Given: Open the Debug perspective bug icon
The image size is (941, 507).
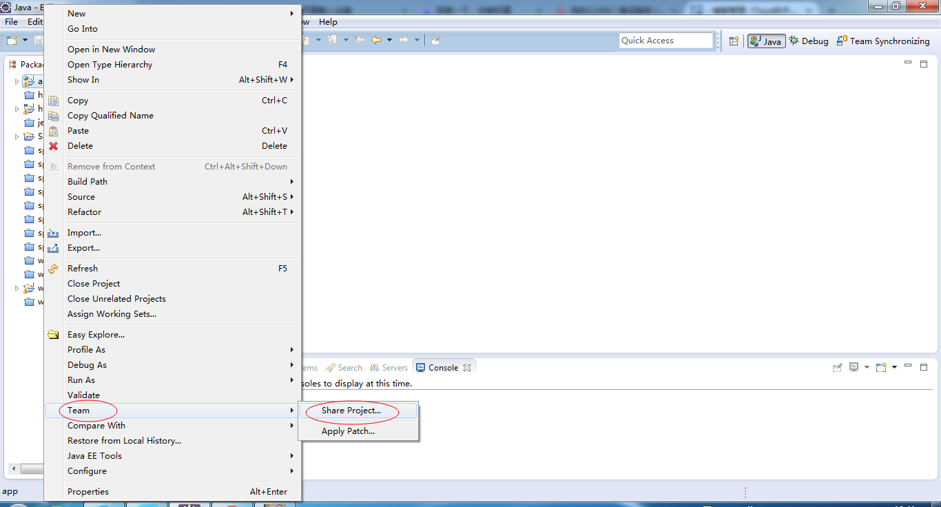Looking at the screenshot, I should point(794,41).
